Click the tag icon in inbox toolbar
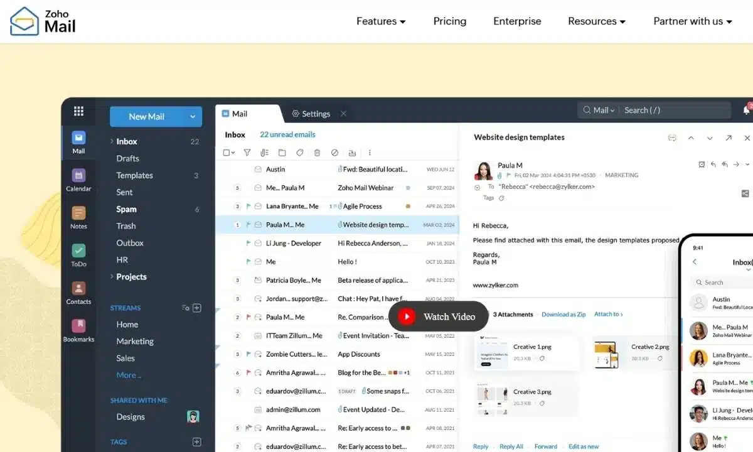Image resolution: width=753 pixels, height=452 pixels. (x=299, y=153)
